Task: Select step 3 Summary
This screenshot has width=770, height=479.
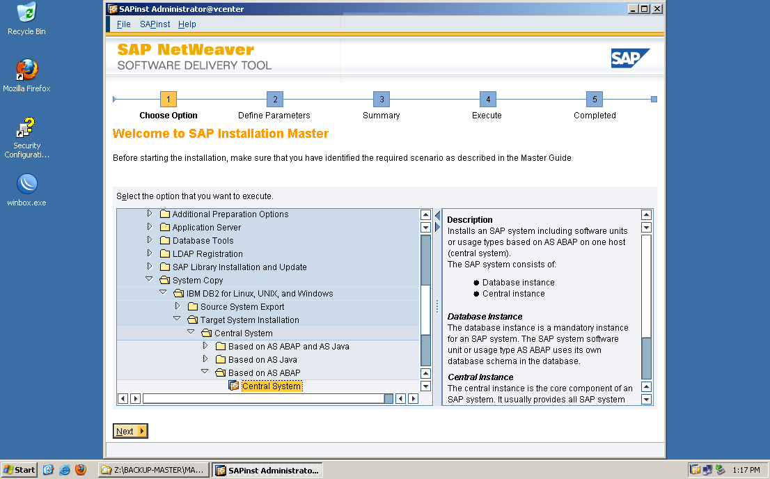Action: (382, 100)
